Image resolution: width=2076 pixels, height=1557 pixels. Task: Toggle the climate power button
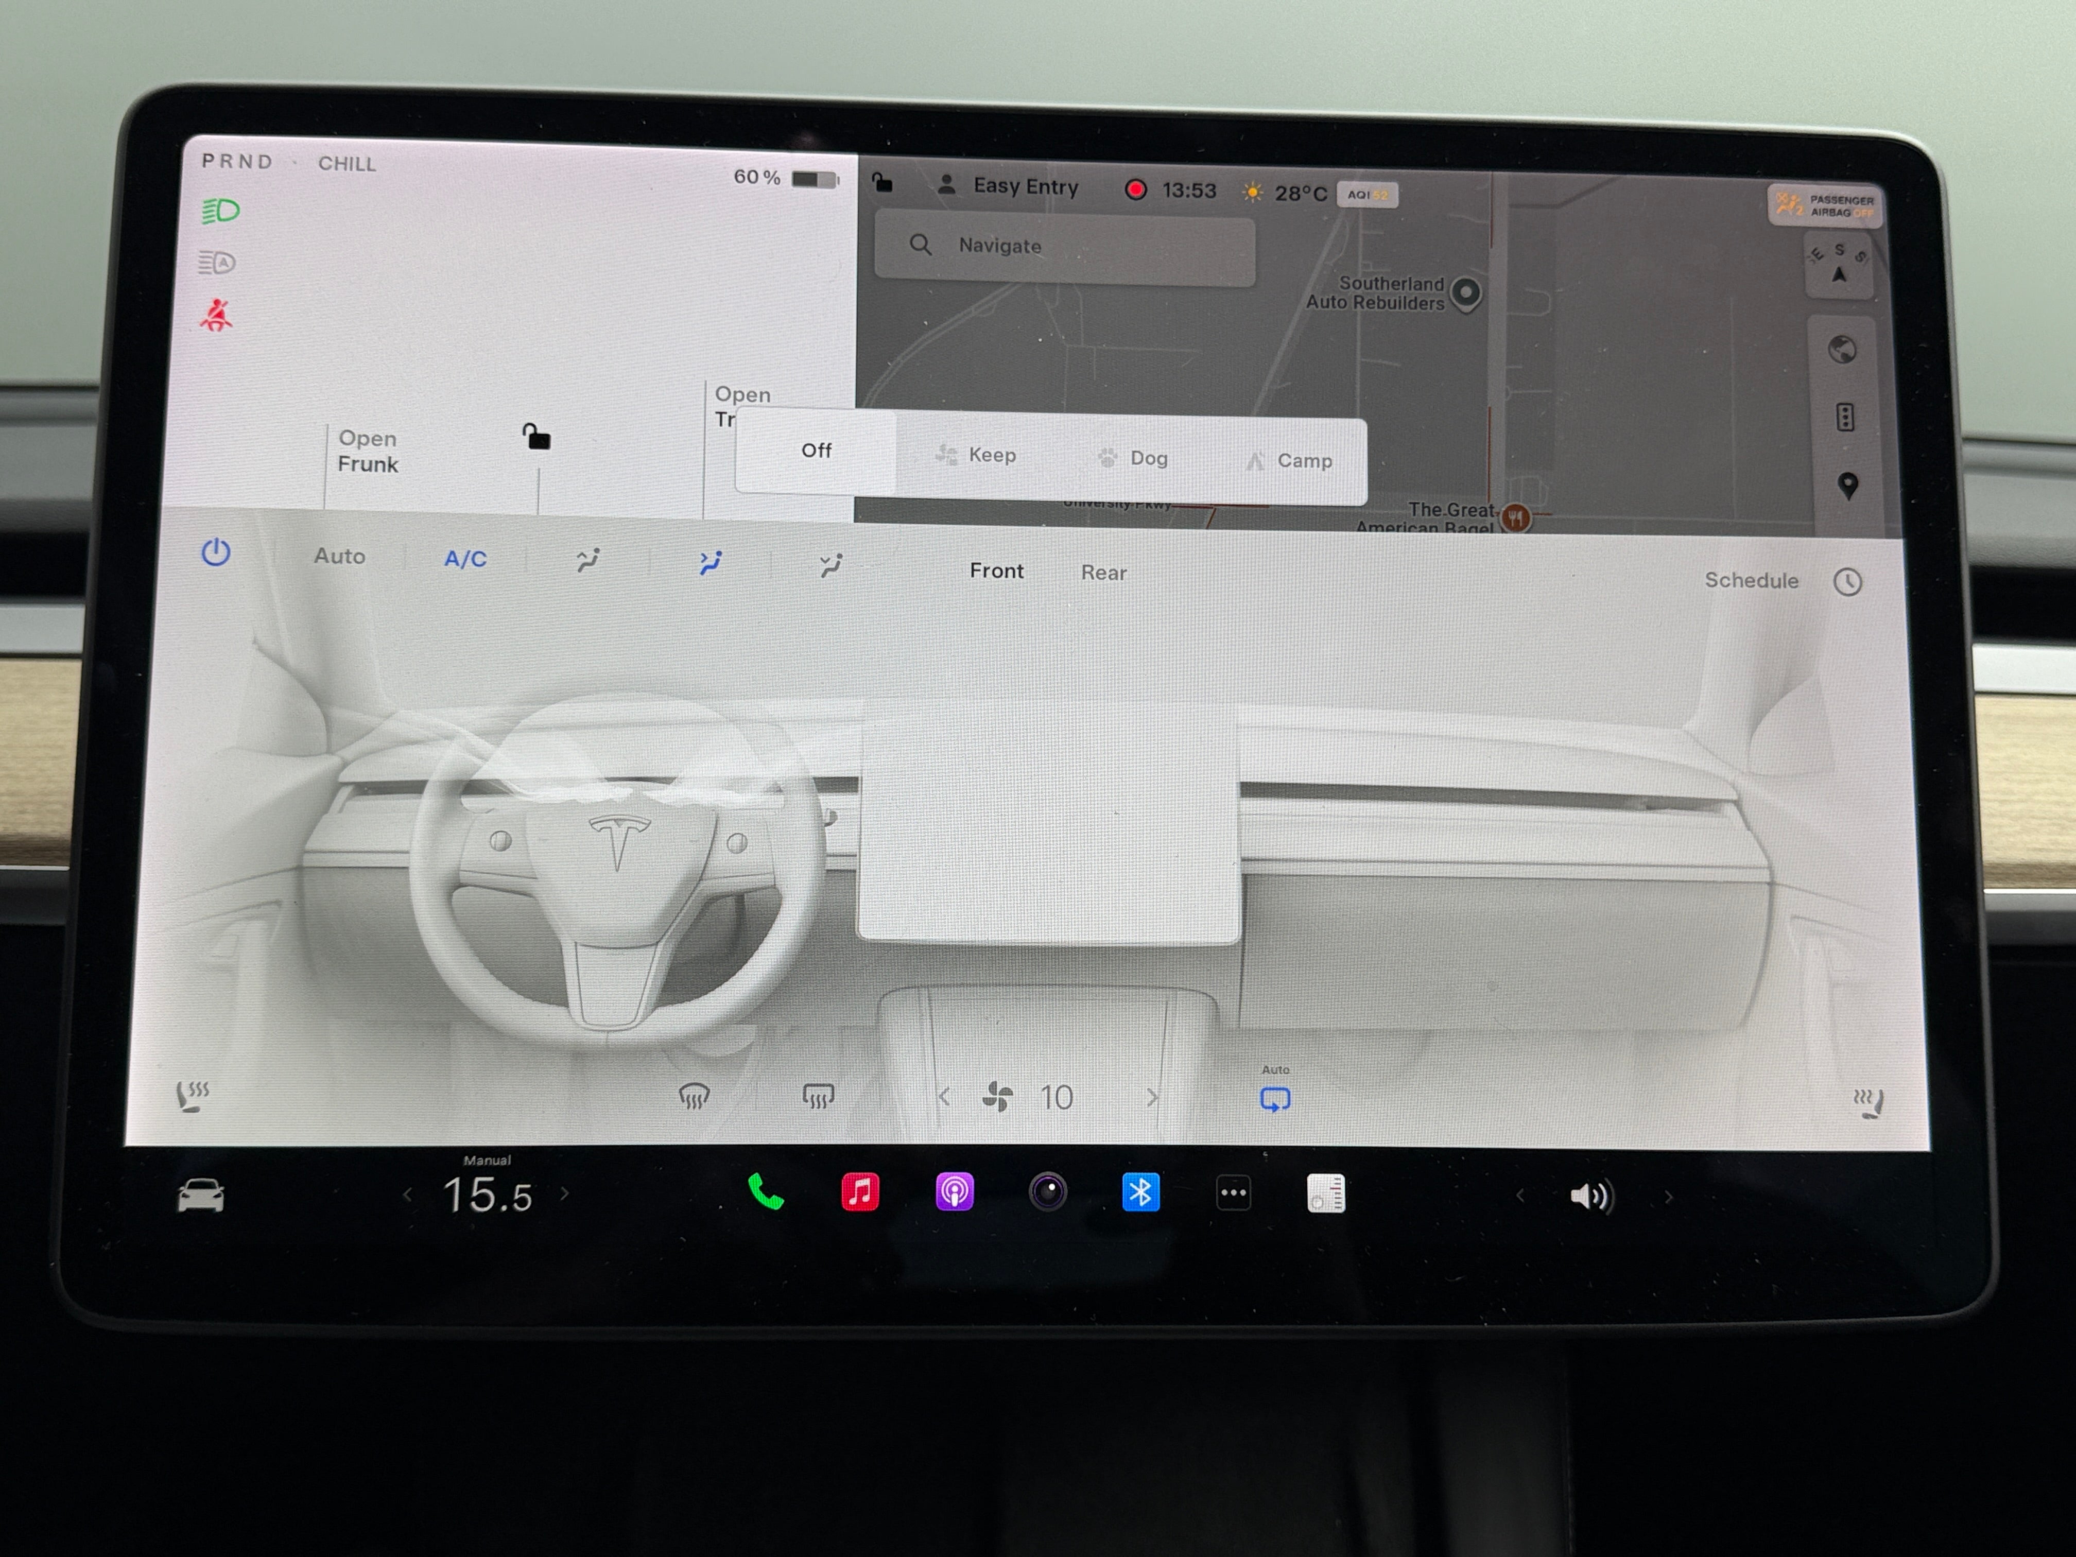coord(216,553)
